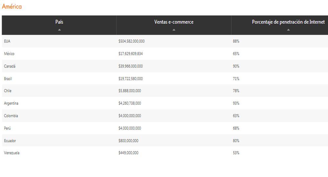Viewport: 328px width, 177px height.
Task: Select the Ecuador country cell
Action: [10, 141]
